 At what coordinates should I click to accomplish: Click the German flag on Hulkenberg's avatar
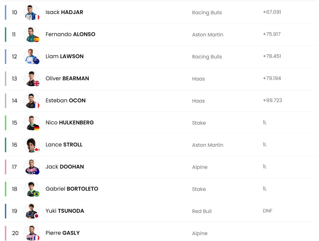tap(37, 128)
